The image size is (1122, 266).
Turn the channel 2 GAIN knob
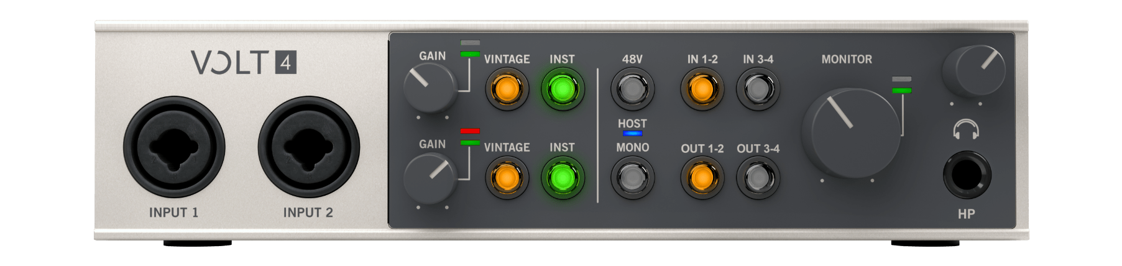click(430, 179)
